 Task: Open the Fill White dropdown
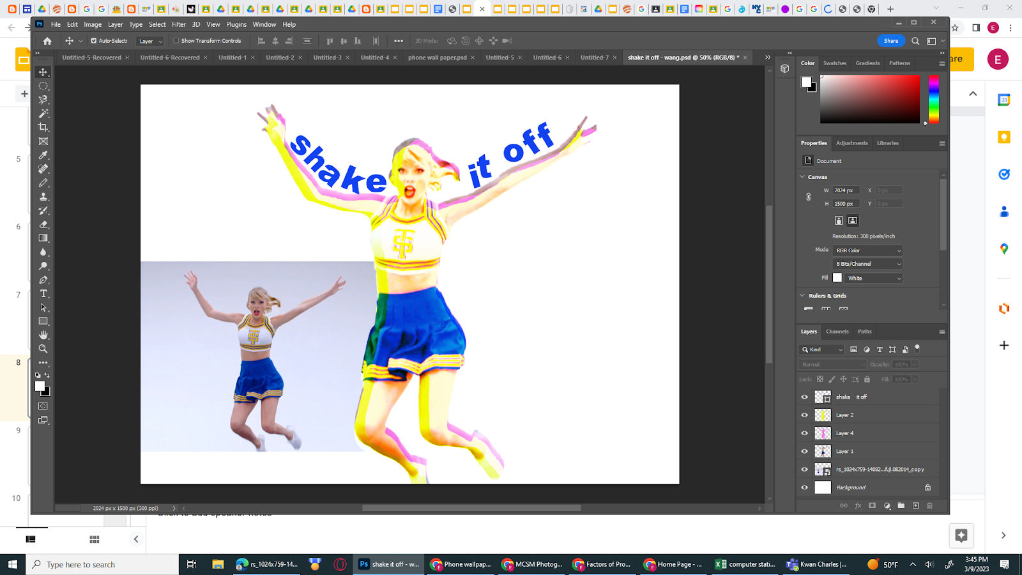tap(873, 278)
